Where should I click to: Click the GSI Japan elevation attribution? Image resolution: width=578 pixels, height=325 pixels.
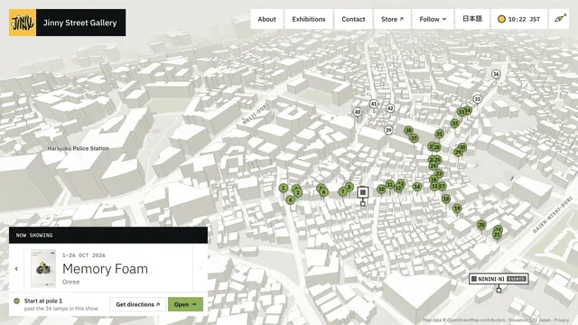tap(530, 320)
